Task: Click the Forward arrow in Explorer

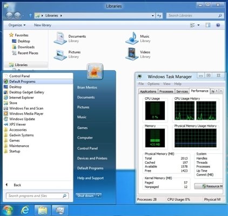Action: (17, 16)
